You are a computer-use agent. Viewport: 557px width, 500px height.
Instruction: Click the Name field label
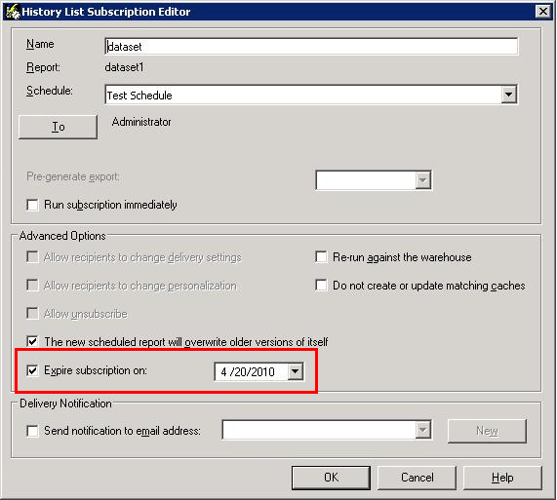point(40,44)
